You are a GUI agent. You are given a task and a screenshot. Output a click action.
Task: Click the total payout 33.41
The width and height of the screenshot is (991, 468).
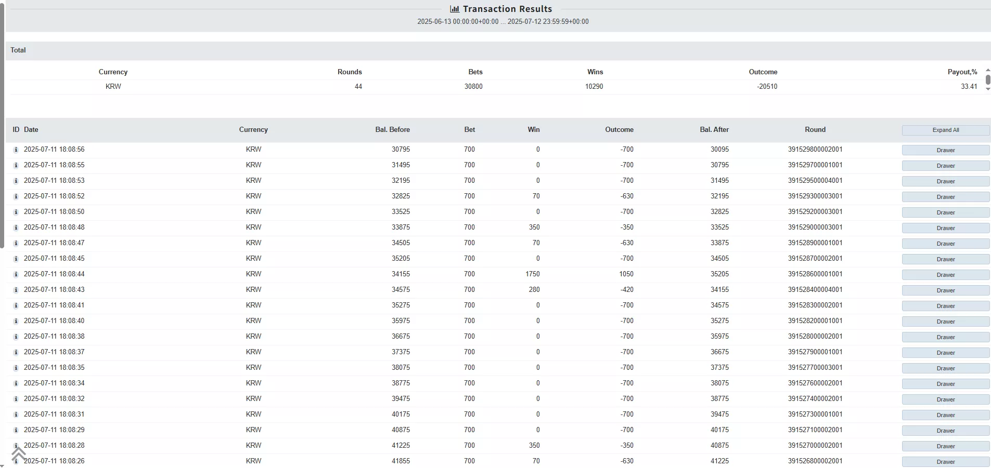[x=969, y=87]
